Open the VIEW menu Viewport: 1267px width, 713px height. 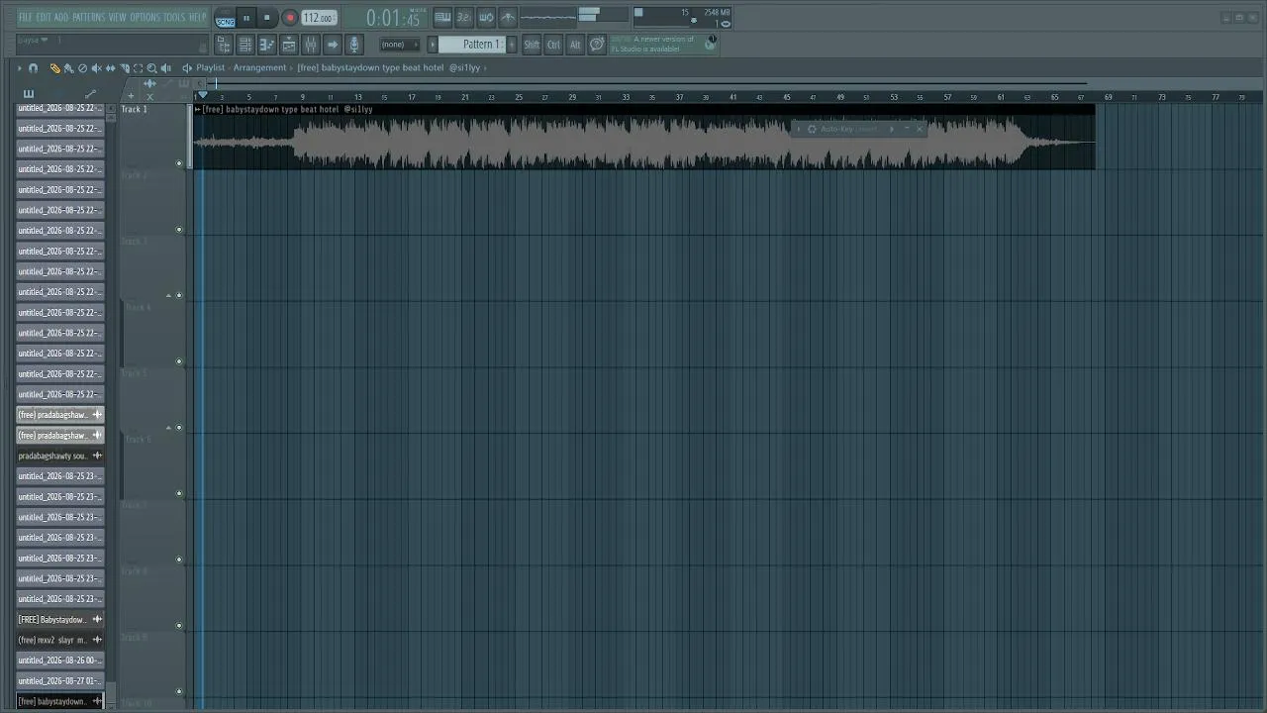[117, 17]
